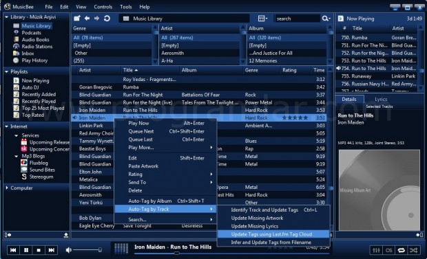Viewport: 427px width, 259px height.
Task: Open Top 25 Most Played playlist
Action: (43, 108)
